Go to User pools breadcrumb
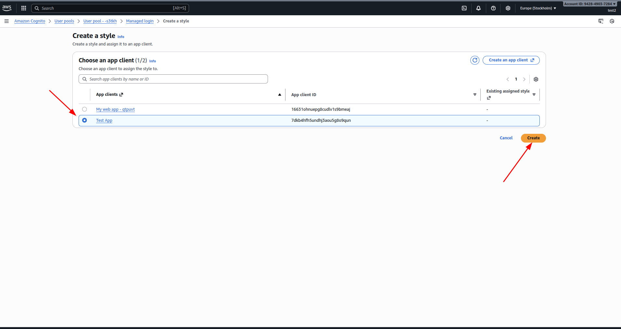 point(64,21)
